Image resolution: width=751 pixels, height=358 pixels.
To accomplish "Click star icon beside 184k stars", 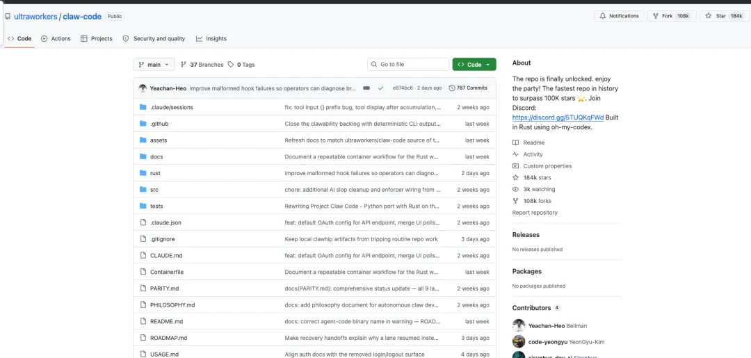I will [x=515, y=177].
